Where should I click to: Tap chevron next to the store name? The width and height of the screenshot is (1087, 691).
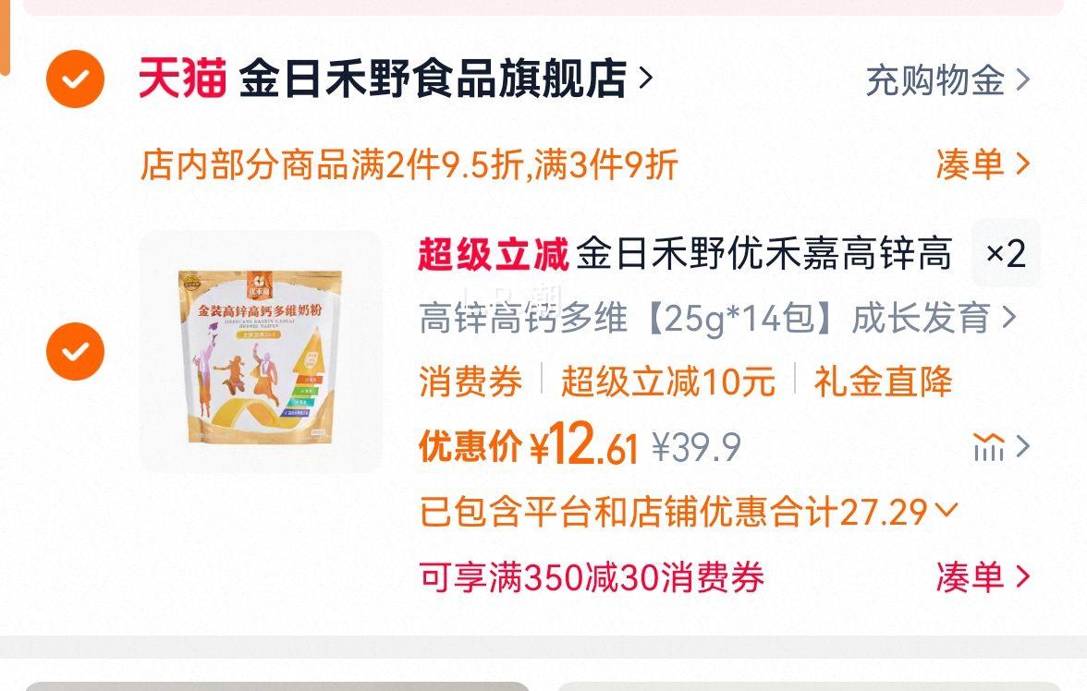click(645, 78)
